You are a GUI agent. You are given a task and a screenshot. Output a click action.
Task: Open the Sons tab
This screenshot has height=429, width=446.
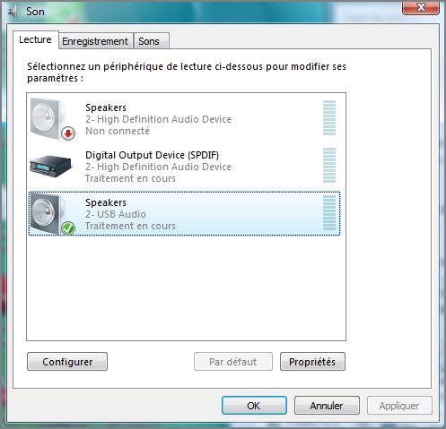(x=151, y=41)
